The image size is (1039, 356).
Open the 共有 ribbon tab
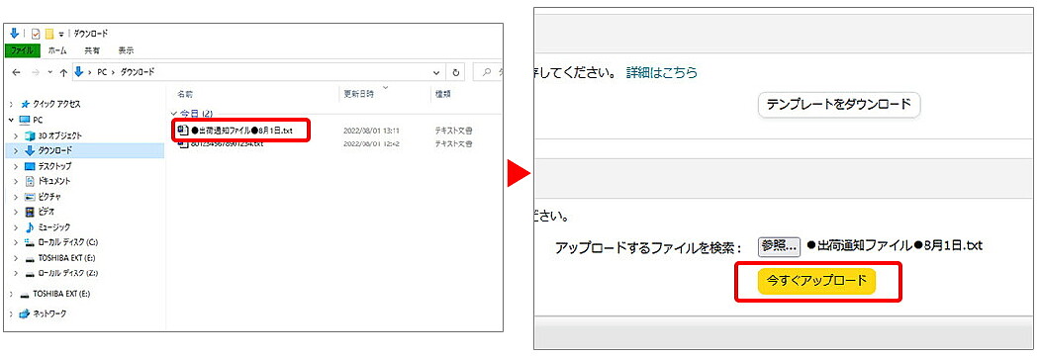click(x=92, y=50)
